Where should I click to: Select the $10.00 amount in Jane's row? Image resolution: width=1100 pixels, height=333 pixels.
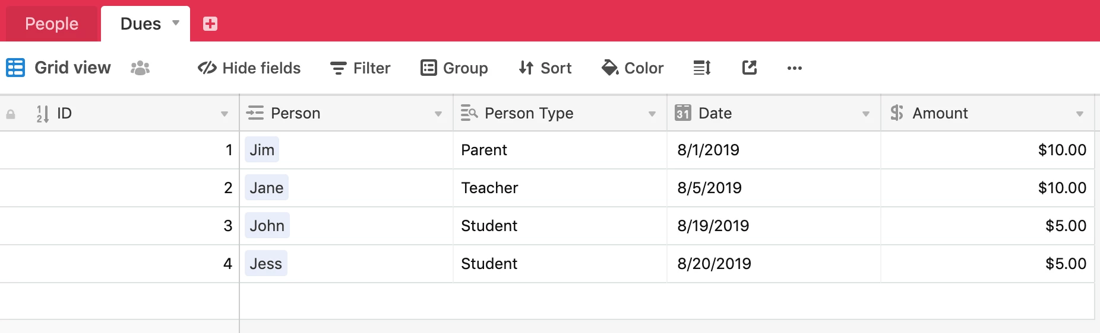(988, 188)
